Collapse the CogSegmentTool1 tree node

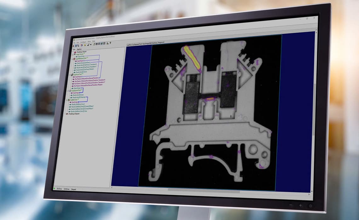point(68,90)
